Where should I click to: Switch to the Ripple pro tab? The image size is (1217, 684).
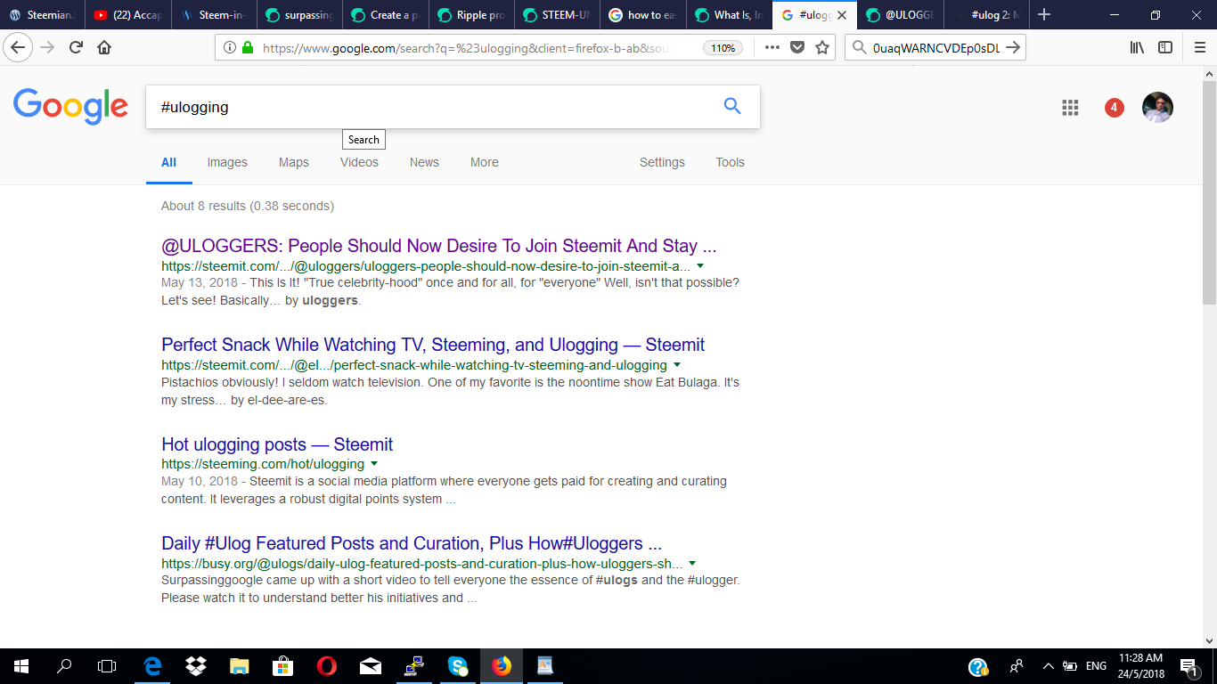click(470, 15)
